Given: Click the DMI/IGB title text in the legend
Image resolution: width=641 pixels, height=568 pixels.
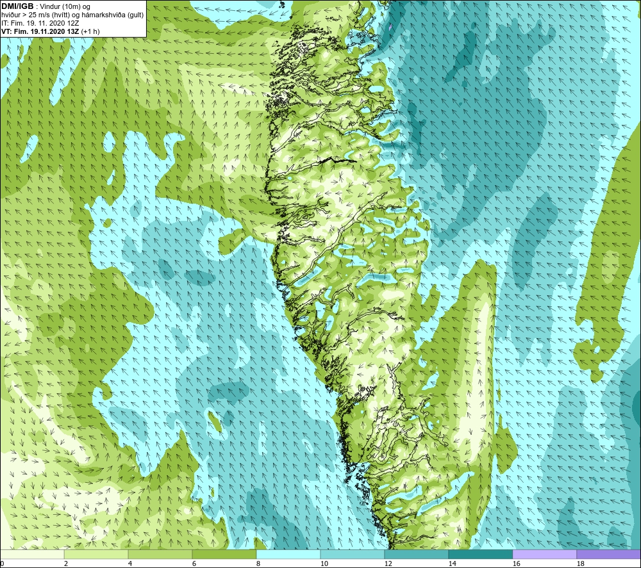Looking at the screenshot, I should click(x=17, y=6).
